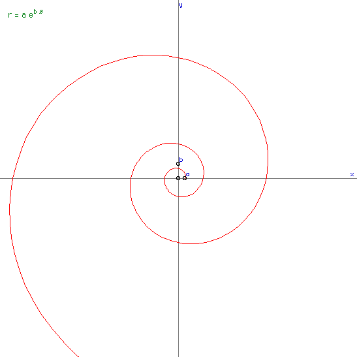The image size is (357, 357).
Task: Click the origin point circle marker
Action: [178, 178]
